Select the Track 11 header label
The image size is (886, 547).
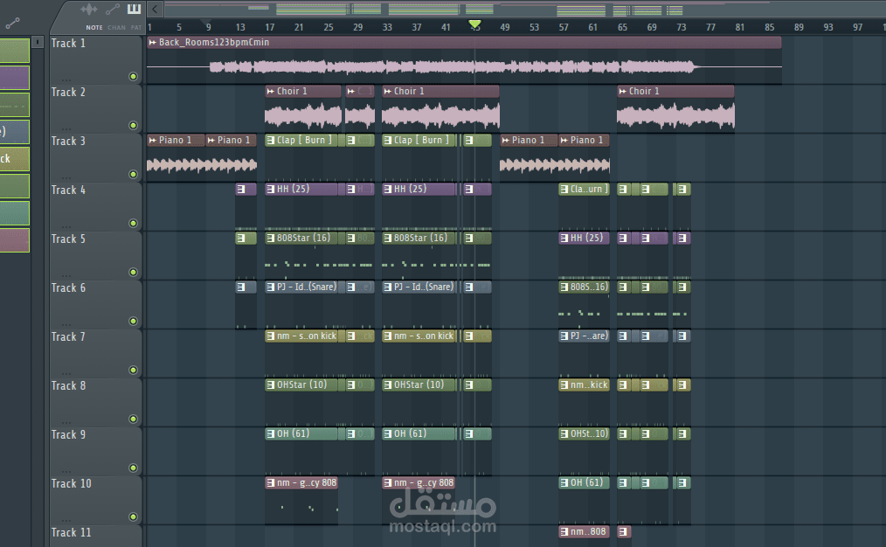pos(71,532)
